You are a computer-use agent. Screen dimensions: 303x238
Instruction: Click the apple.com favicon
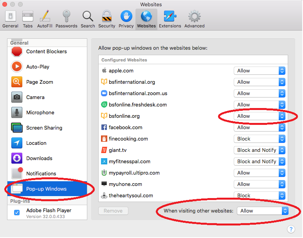click(x=104, y=70)
